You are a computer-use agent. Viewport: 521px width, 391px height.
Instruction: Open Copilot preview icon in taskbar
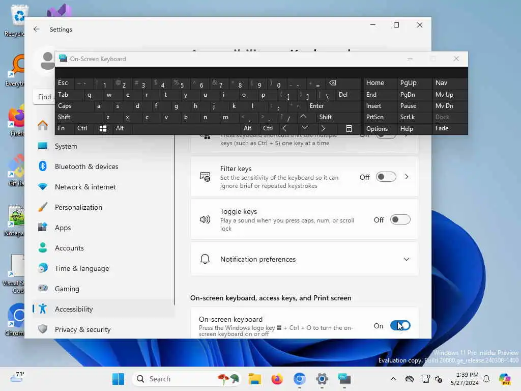tap(505, 379)
